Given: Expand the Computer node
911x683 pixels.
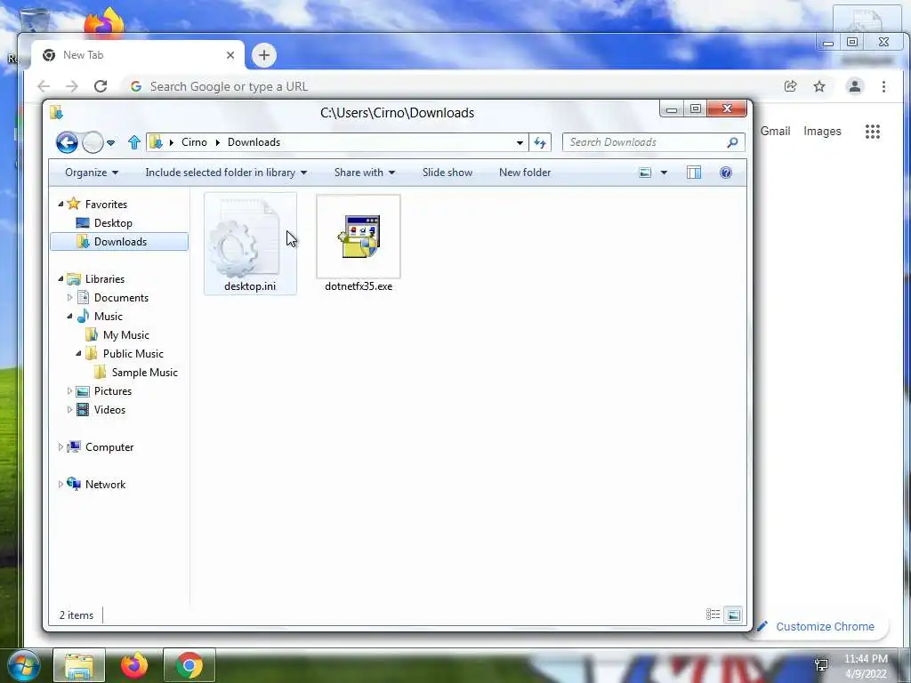Looking at the screenshot, I should [60, 447].
